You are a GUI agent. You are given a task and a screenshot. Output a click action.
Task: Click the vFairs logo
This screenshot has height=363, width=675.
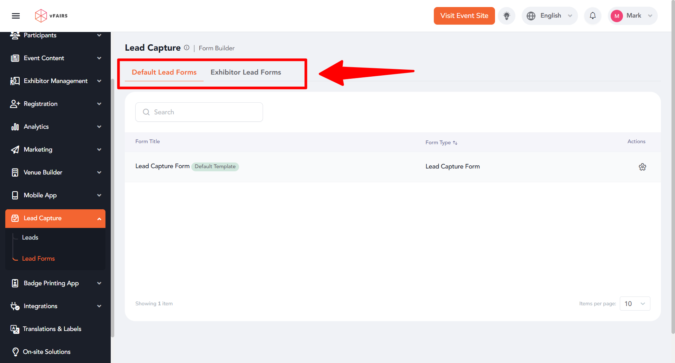pos(51,16)
